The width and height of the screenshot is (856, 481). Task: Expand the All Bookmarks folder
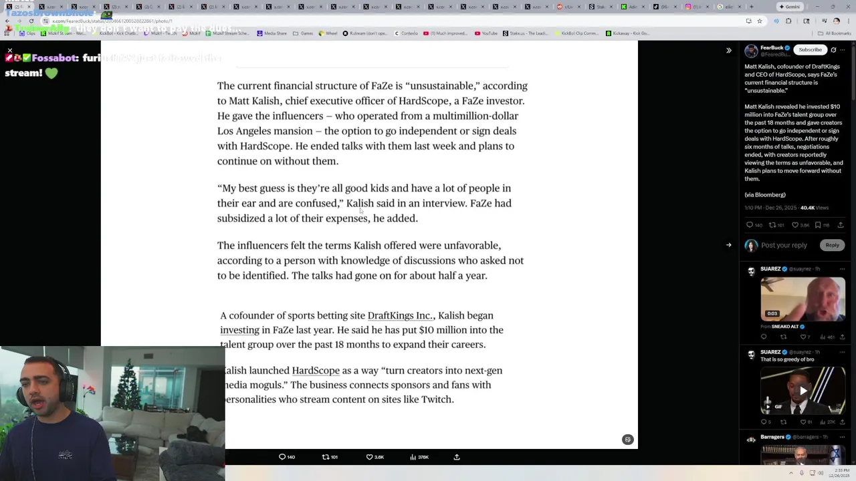click(x=835, y=33)
